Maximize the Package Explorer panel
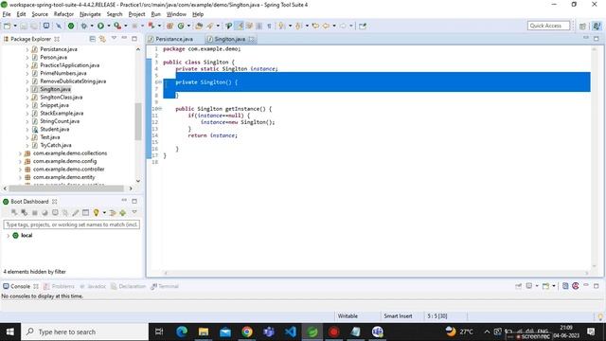606x341 pixels. 134,39
